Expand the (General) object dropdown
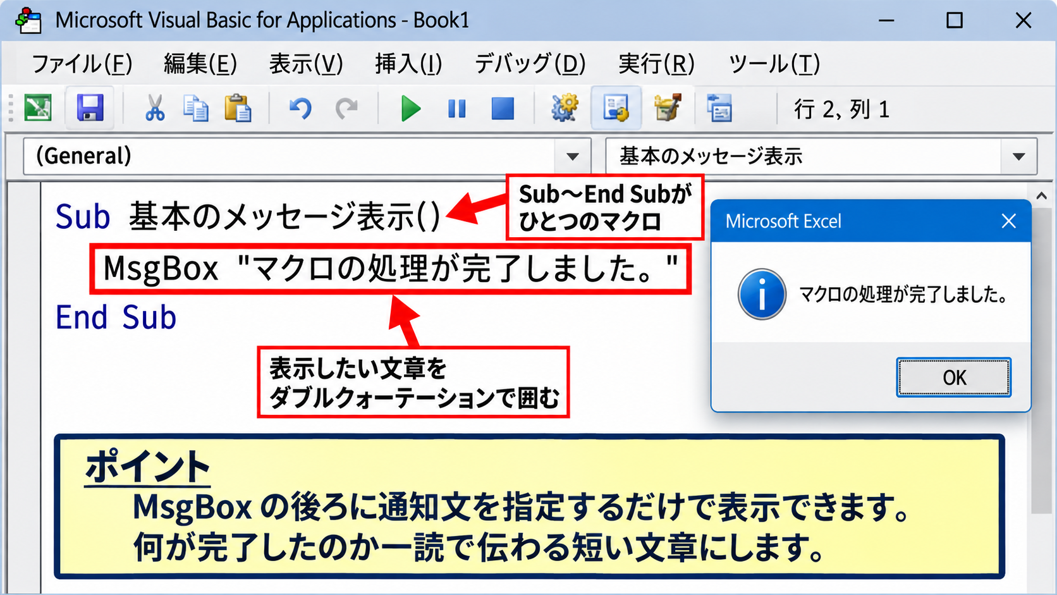 tap(573, 156)
